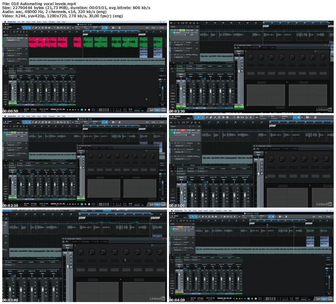The height and width of the screenshot is (304, 336).
Task: Select the Arrow tool in the 00:03:00 frame
Action: pos(199,117)
